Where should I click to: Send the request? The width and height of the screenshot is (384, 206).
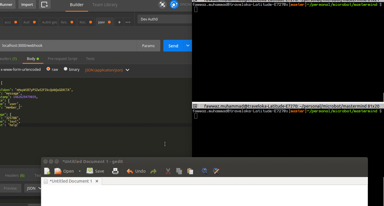[x=173, y=46]
